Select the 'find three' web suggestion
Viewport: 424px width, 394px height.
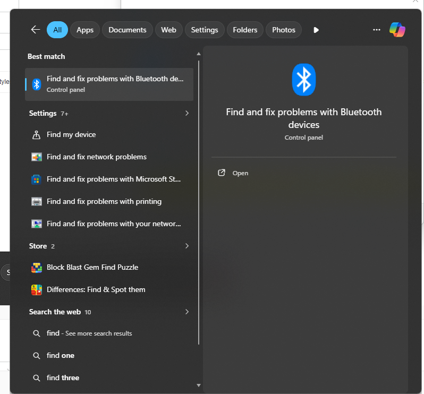tap(109, 378)
